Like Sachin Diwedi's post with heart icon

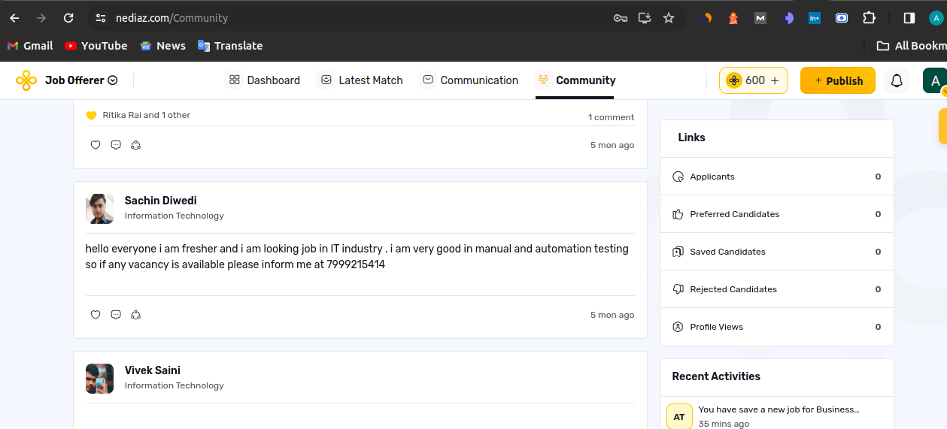(x=96, y=315)
